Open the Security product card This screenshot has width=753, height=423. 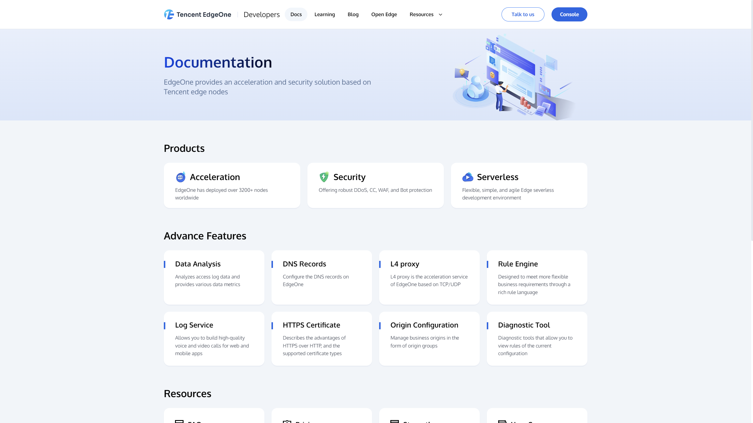(375, 185)
